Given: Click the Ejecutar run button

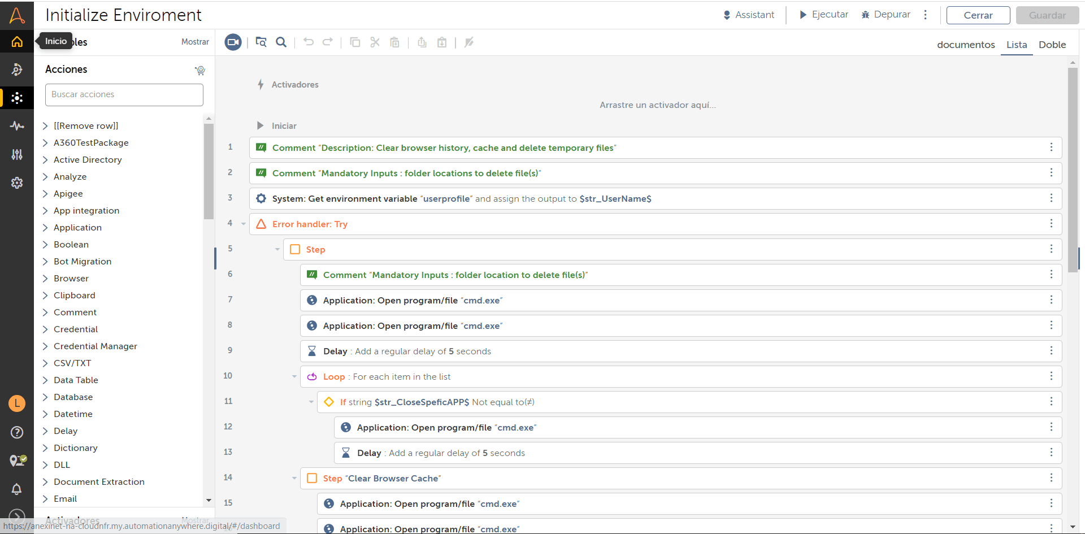Looking at the screenshot, I should [x=824, y=15].
